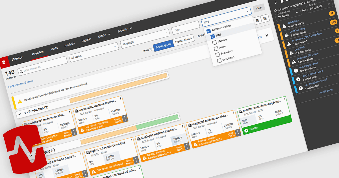Viewport: 339px width, 178px height.
Task: Expand the Security menu
Action: (x=125, y=30)
